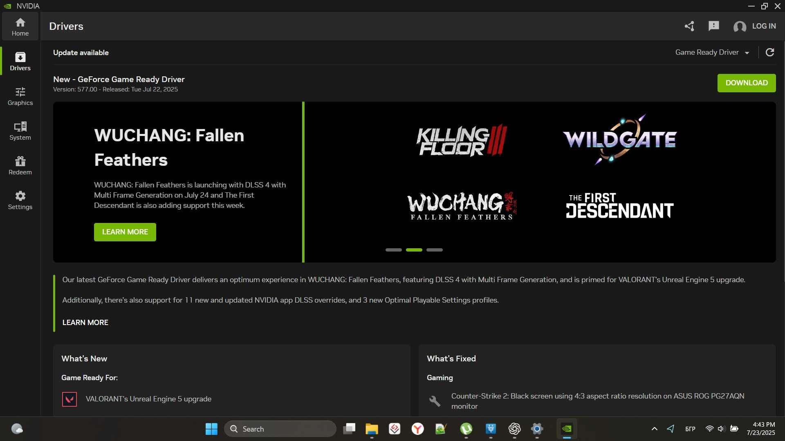Image resolution: width=785 pixels, height=441 pixels.
Task: Click the user avatar icon
Action: pos(740,27)
